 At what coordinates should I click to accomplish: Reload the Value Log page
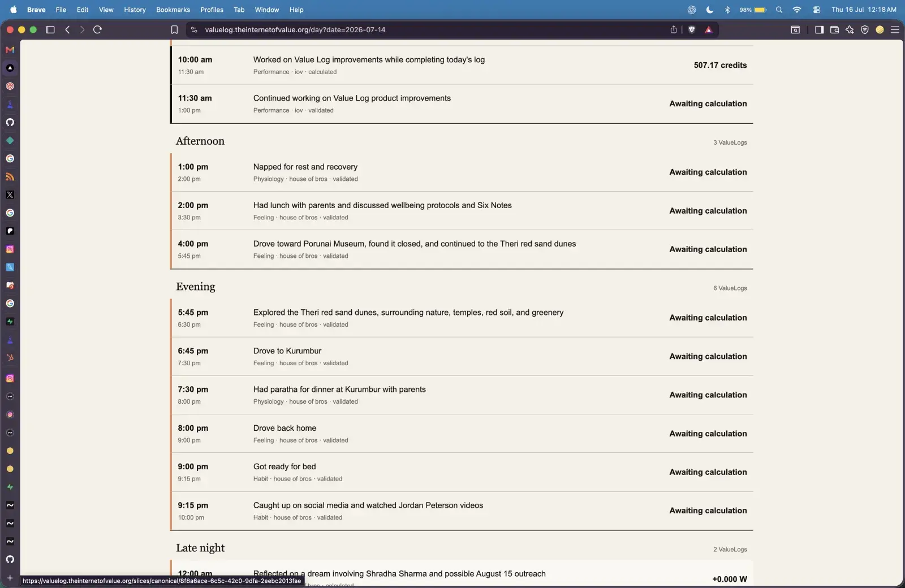(97, 29)
